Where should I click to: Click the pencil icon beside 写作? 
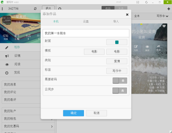pos(7,48)
